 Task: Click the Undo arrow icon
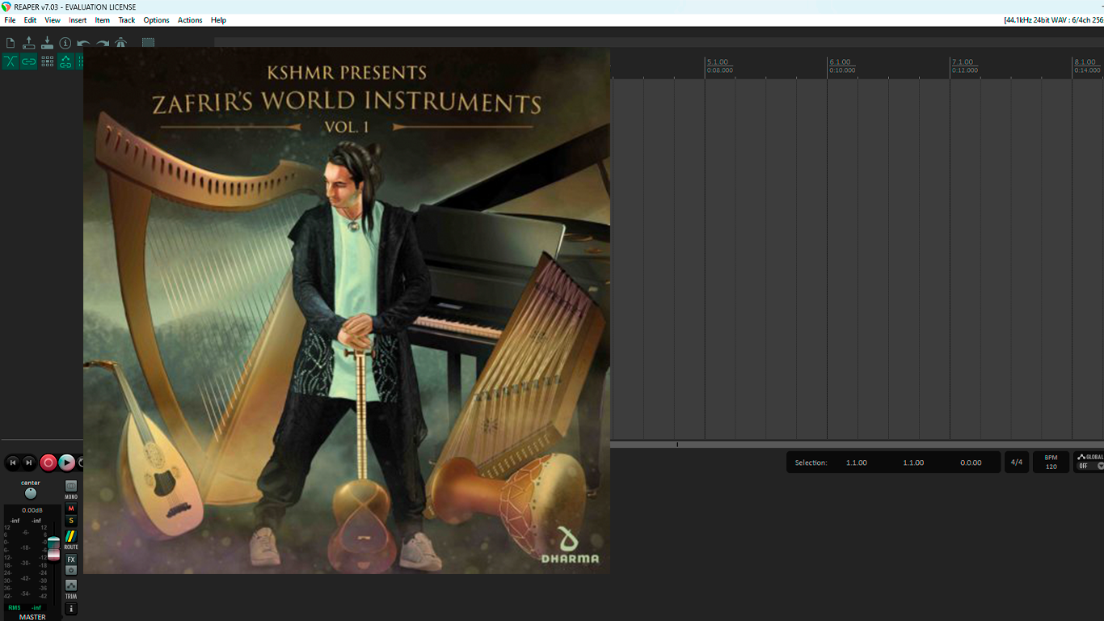coord(83,44)
